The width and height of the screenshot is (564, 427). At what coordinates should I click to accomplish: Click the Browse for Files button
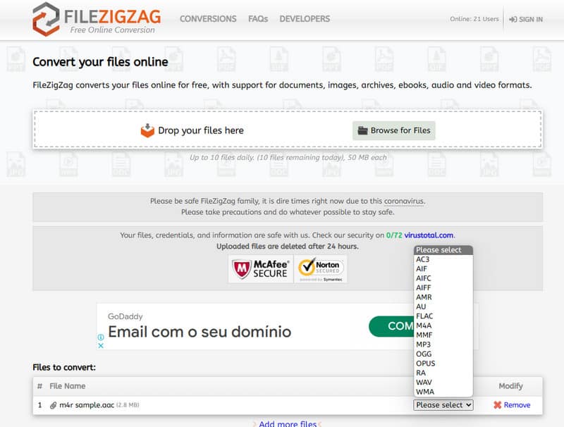click(394, 130)
